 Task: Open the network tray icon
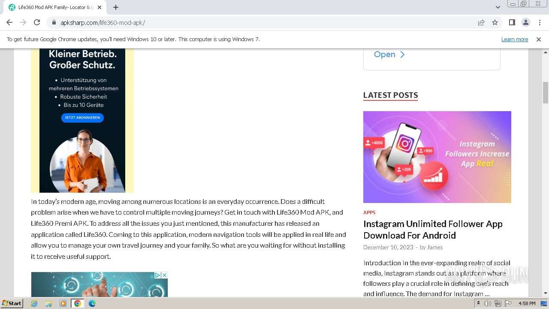tap(498, 303)
